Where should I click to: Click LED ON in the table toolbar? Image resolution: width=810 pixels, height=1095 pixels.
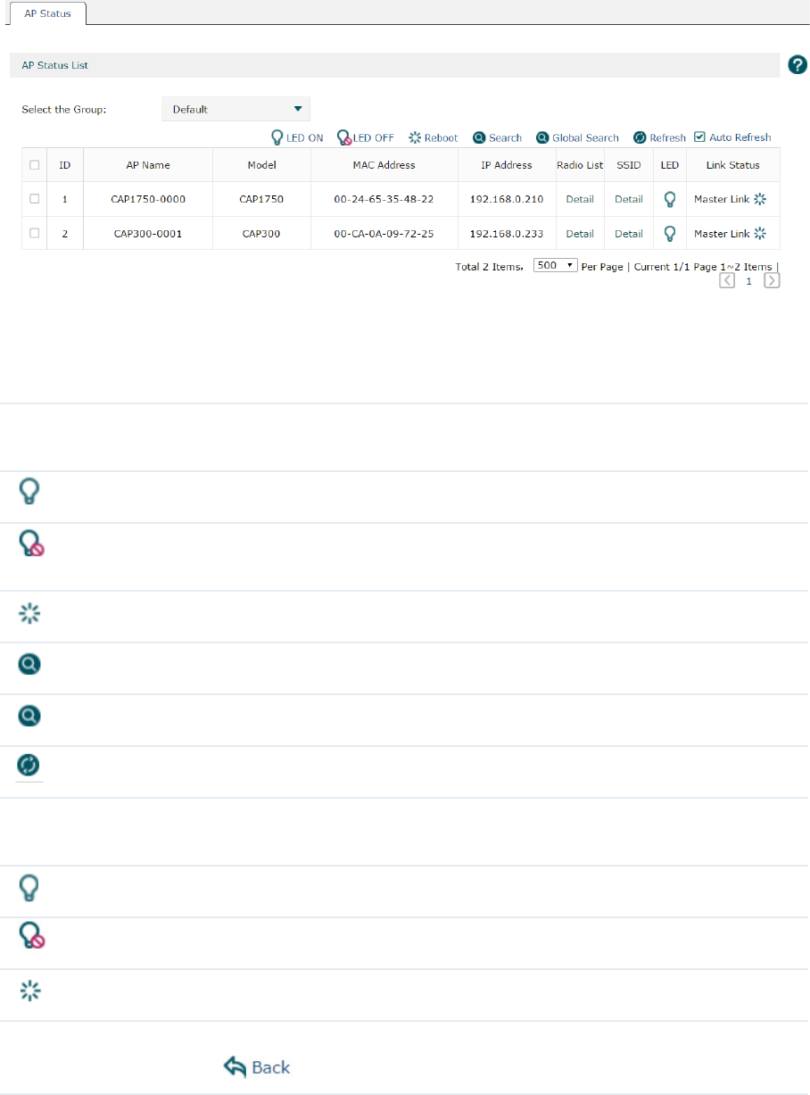pyautogui.click(x=297, y=138)
